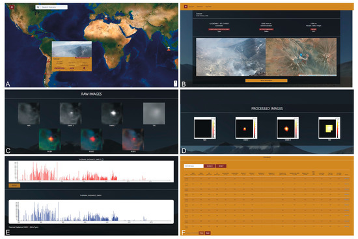The height and width of the screenshot is (239, 358).
Task: Open detail link in first table row
Action: tap(346, 179)
